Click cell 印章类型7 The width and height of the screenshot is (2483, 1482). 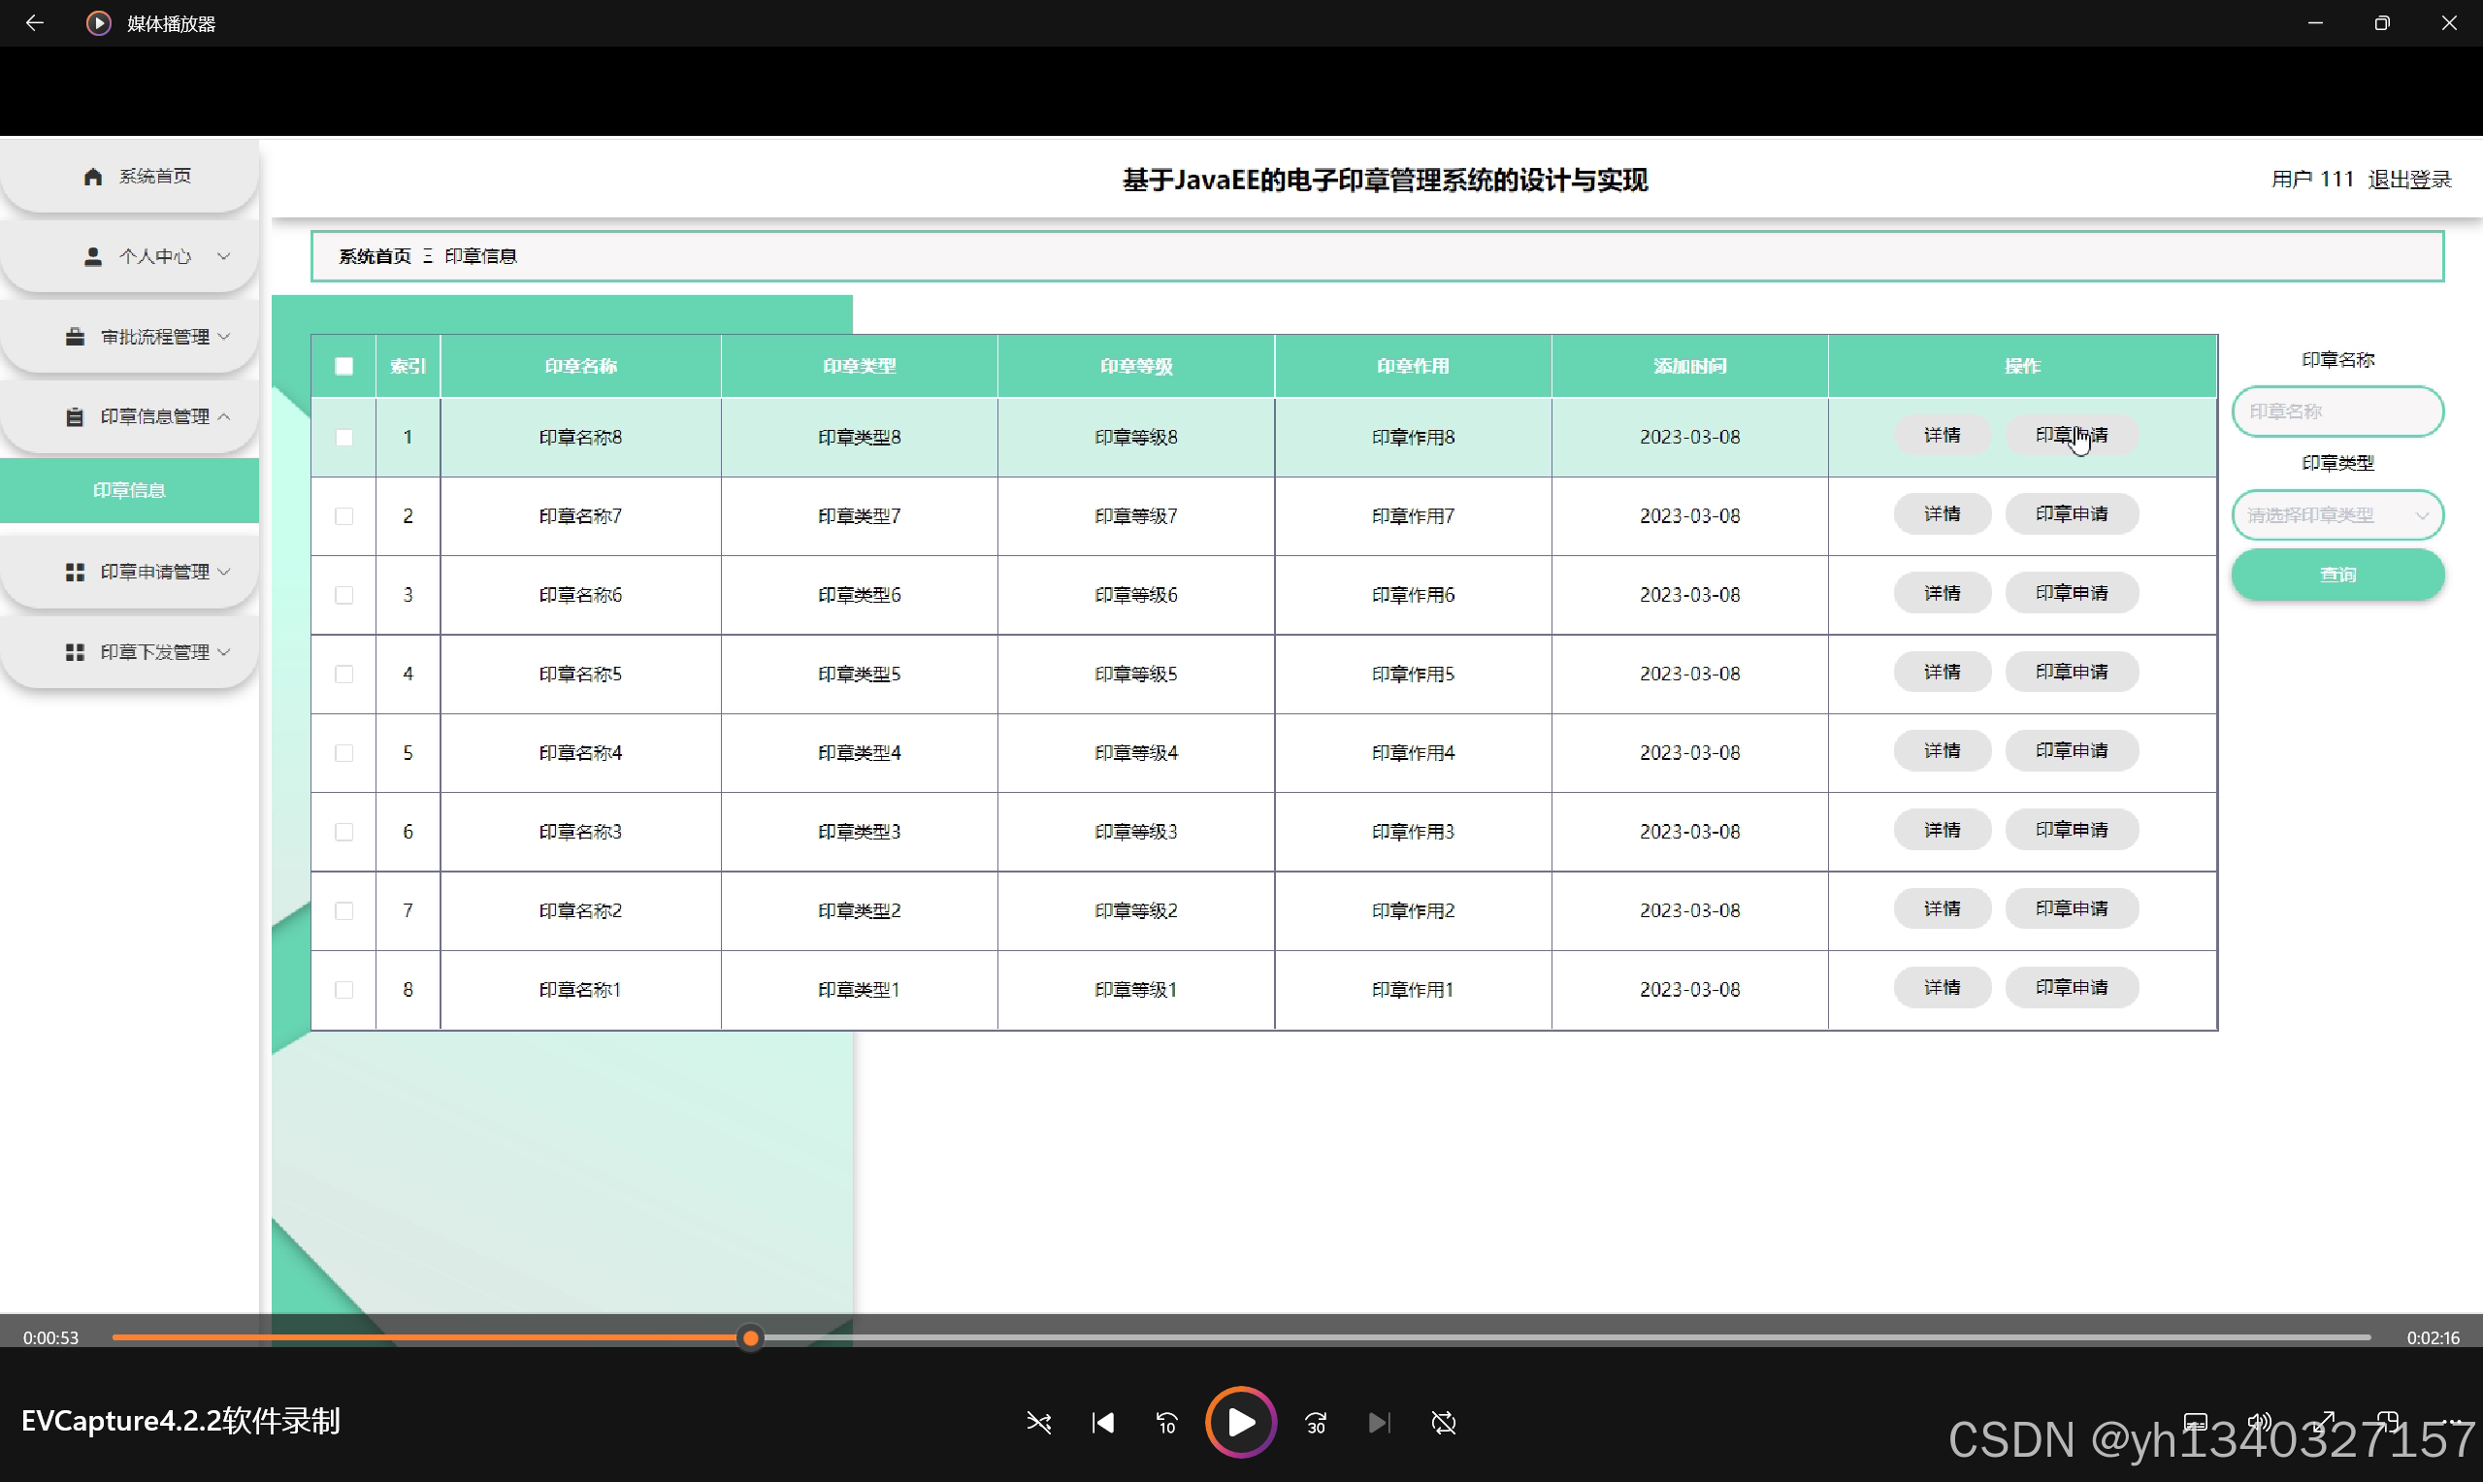coord(859,516)
